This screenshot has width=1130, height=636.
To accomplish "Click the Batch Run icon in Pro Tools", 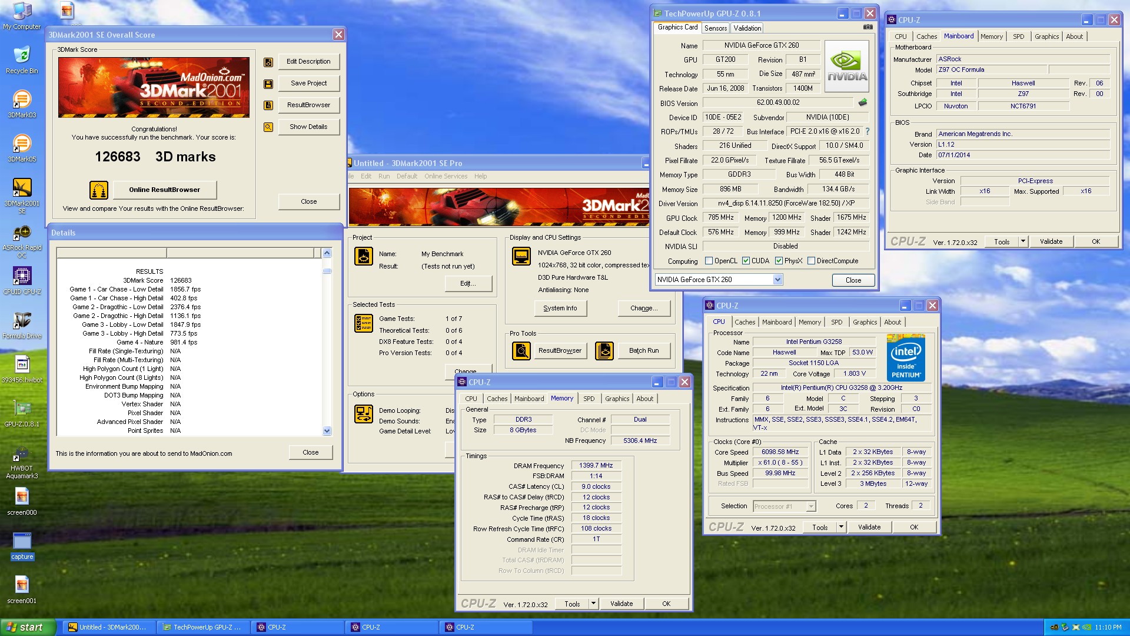I will [604, 351].
